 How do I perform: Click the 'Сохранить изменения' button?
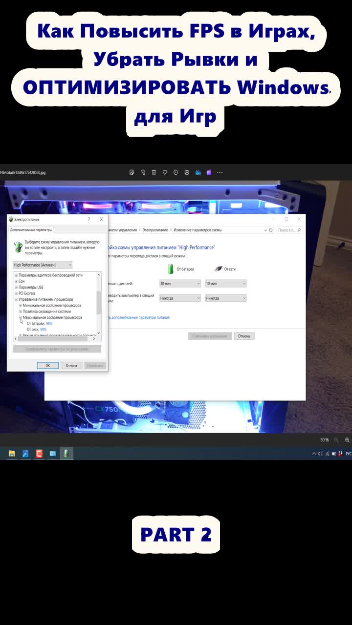[x=210, y=336]
